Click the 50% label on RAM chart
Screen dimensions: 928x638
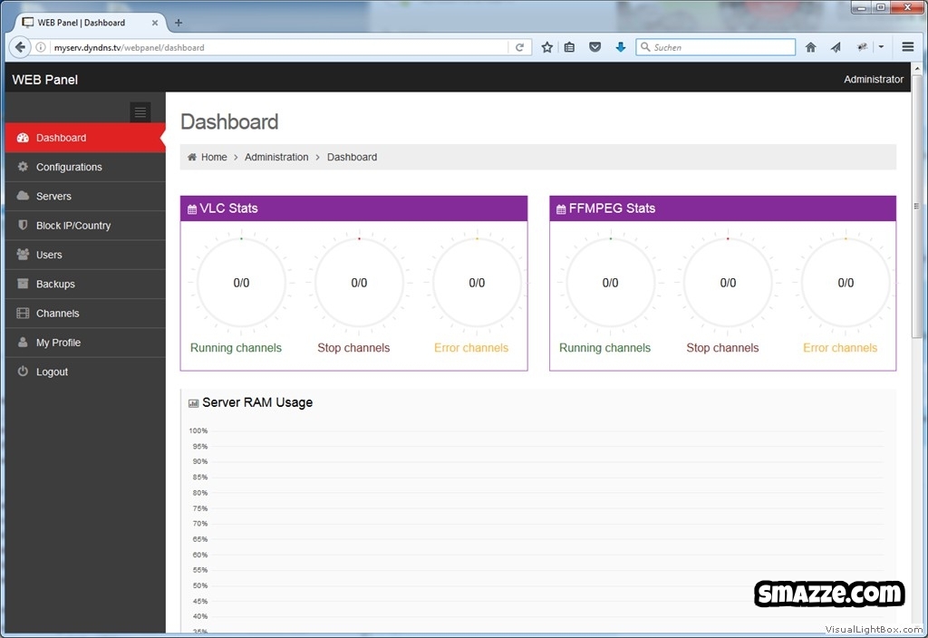[x=200, y=585]
